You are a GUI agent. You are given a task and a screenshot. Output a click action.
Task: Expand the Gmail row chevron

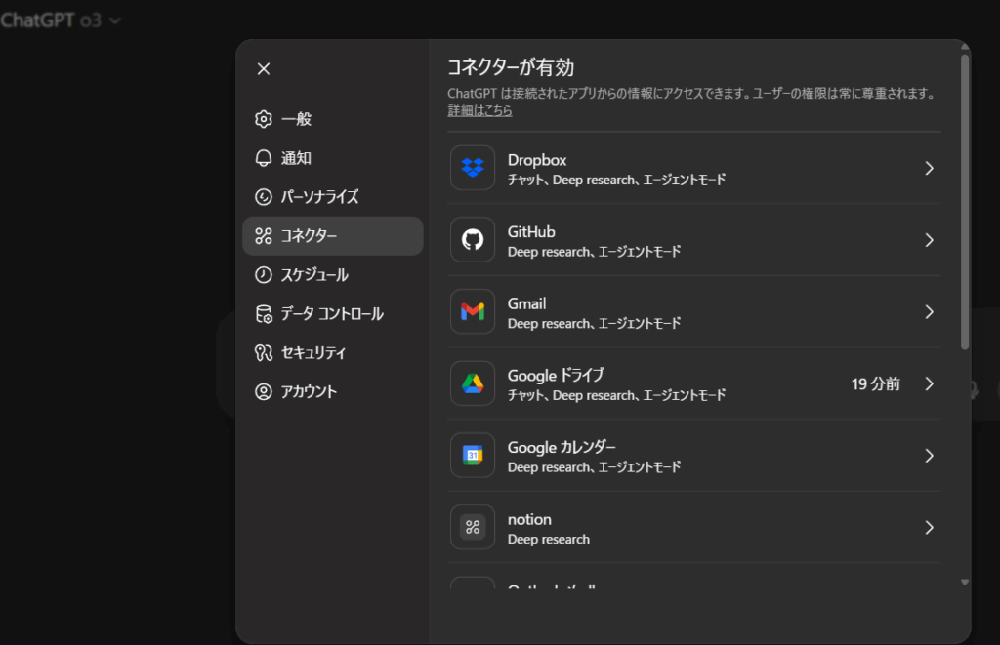pyautogui.click(x=930, y=311)
